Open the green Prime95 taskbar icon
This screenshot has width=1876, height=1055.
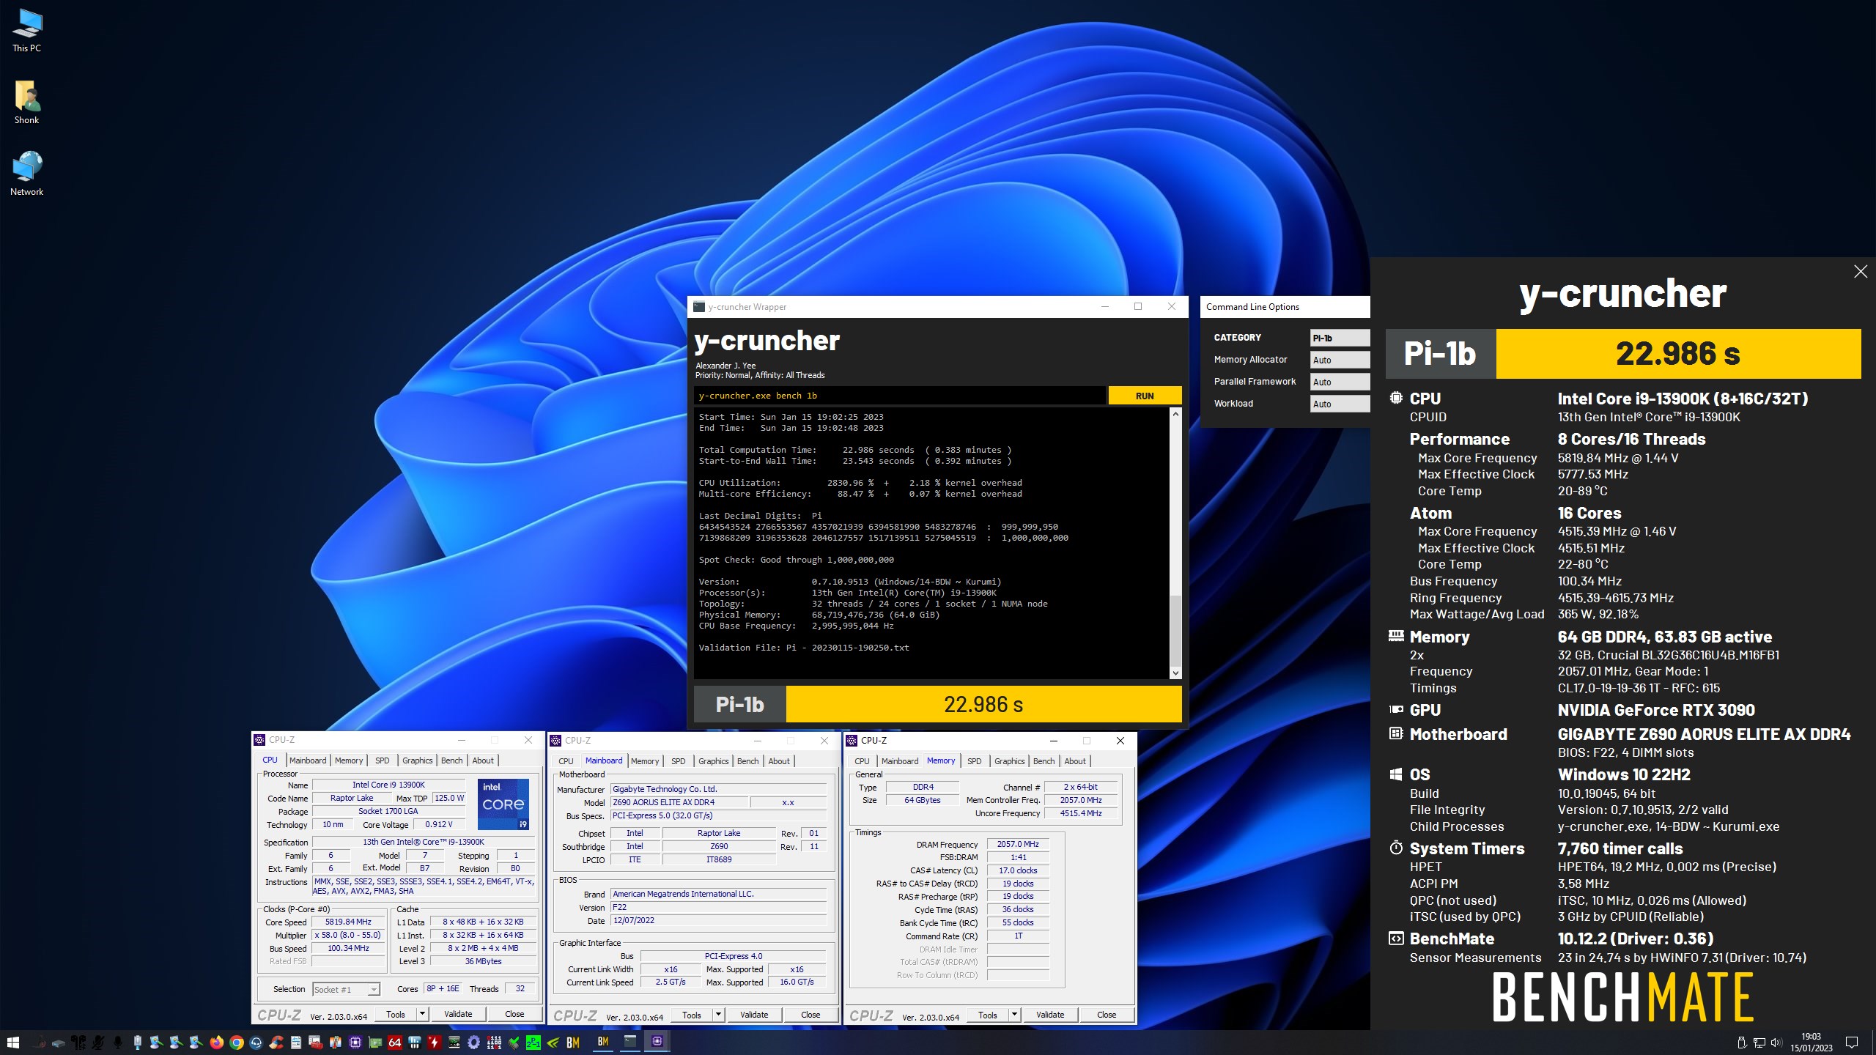click(533, 1043)
